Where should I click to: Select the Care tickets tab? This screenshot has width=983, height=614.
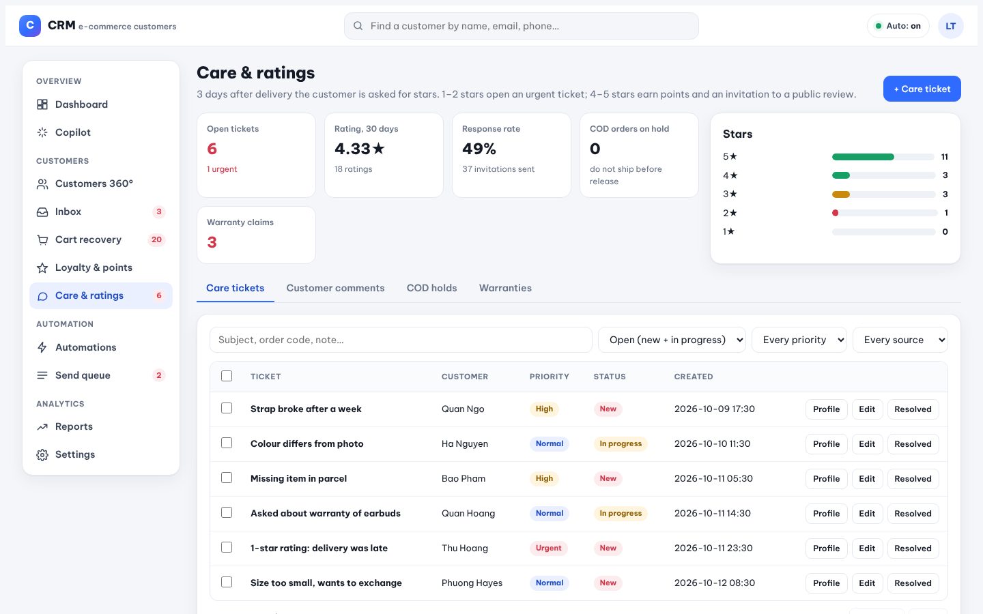tap(236, 288)
